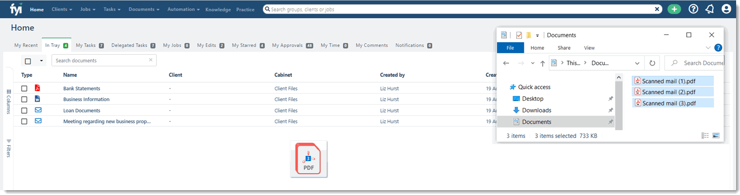Tick the select-all checkbox in toolbar

(28, 61)
